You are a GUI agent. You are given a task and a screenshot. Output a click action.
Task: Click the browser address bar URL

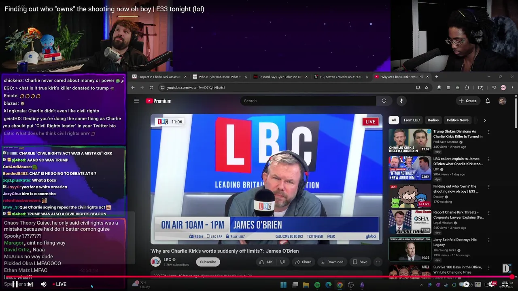click(196, 87)
